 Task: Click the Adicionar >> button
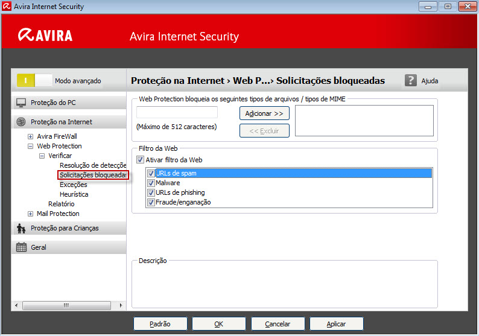pos(264,113)
